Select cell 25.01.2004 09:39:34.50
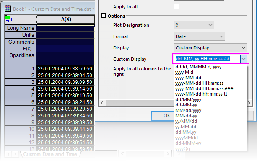This screenshot has width=257, height=161. pyautogui.click(x=66, y=116)
